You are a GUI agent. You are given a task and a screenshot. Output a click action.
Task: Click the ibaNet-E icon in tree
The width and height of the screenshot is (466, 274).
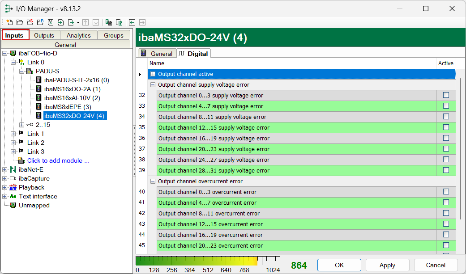(x=13, y=169)
